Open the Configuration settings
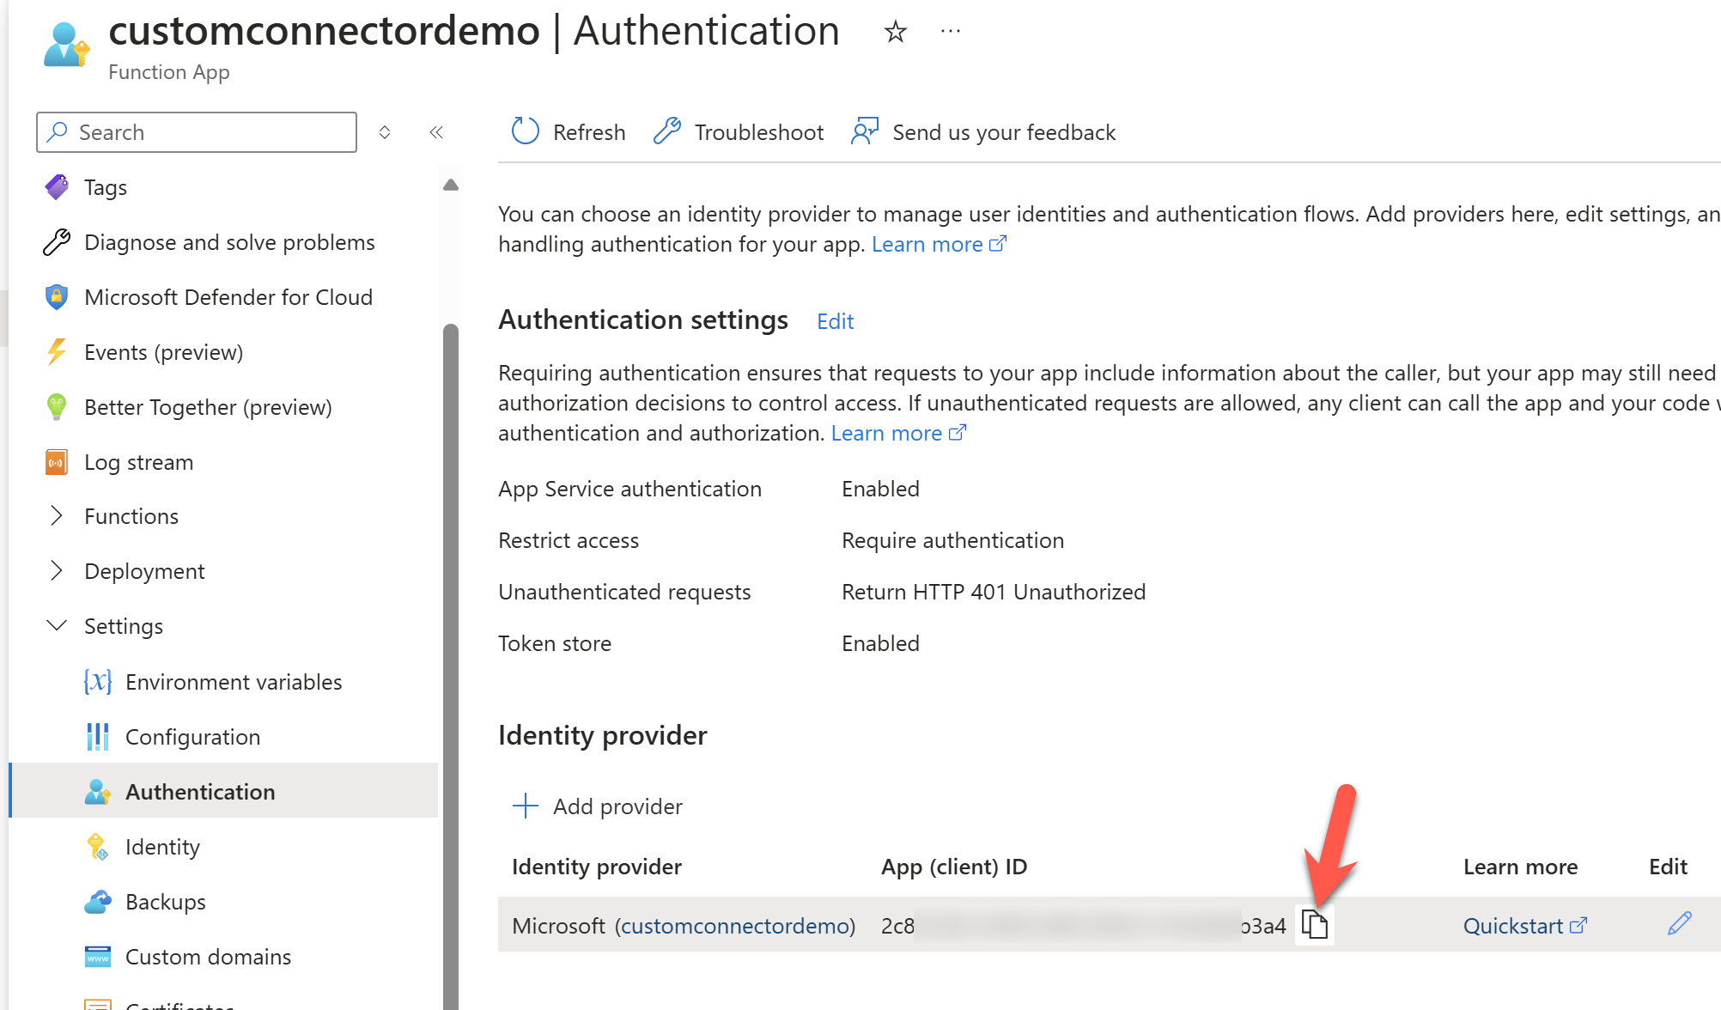 [192, 736]
